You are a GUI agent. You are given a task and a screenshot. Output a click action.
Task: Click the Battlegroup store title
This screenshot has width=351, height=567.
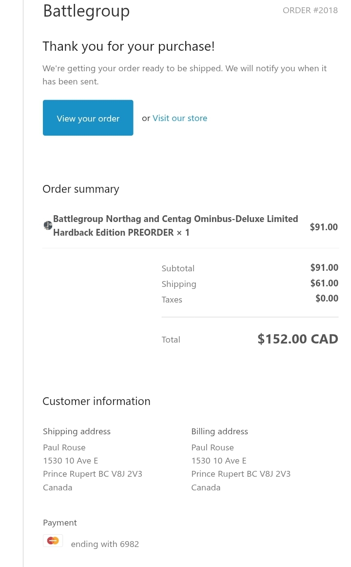pyautogui.click(x=86, y=11)
